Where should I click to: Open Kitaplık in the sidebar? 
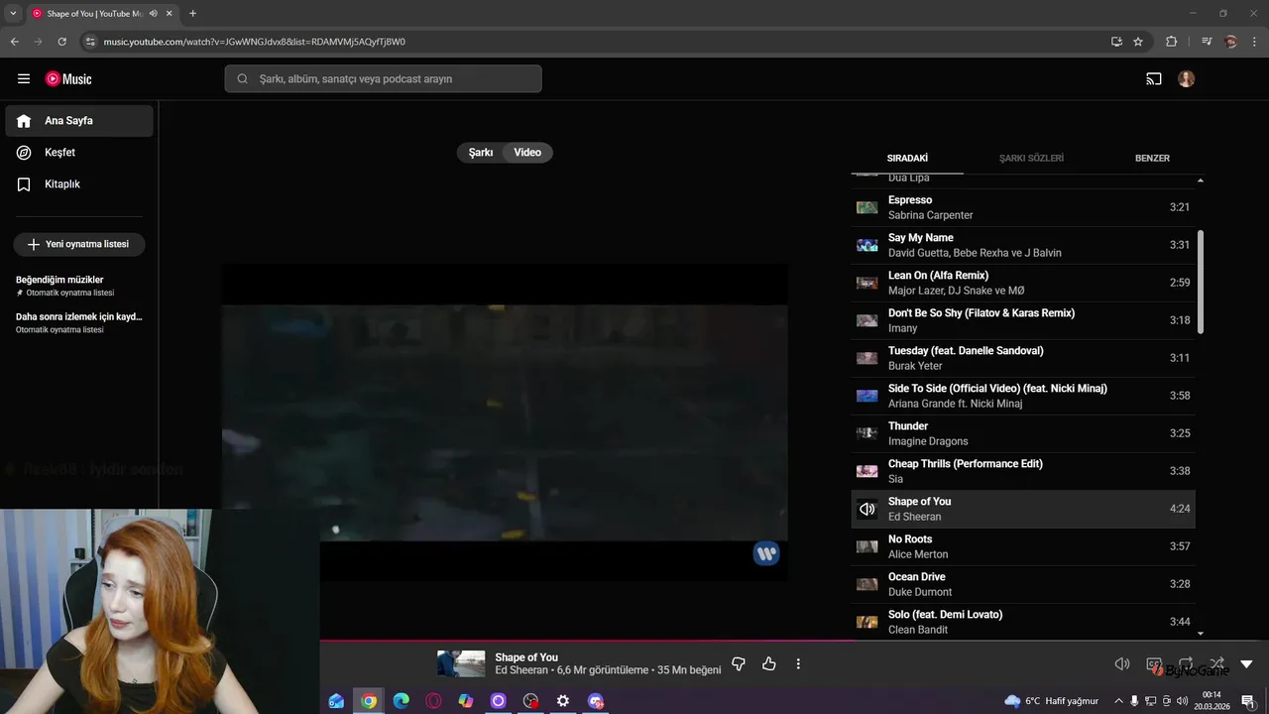point(79,184)
